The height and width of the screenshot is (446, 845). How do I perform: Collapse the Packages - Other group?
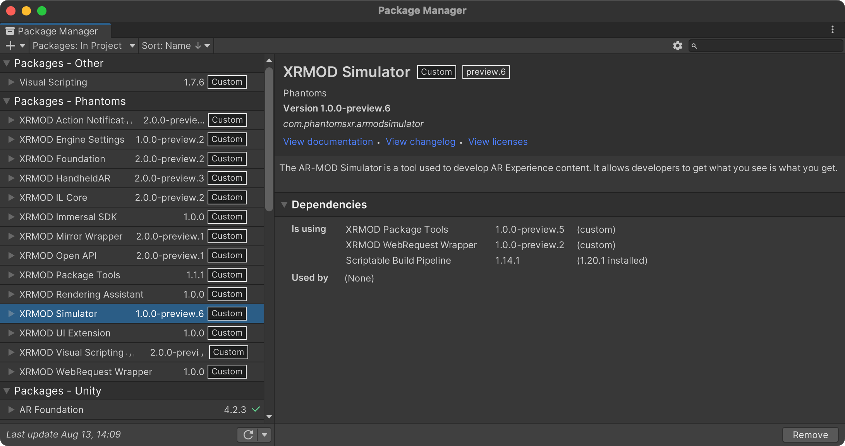[7, 63]
